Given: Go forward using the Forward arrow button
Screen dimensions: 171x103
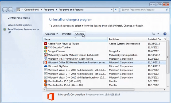Looking at the screenshot, I should 11,10.
